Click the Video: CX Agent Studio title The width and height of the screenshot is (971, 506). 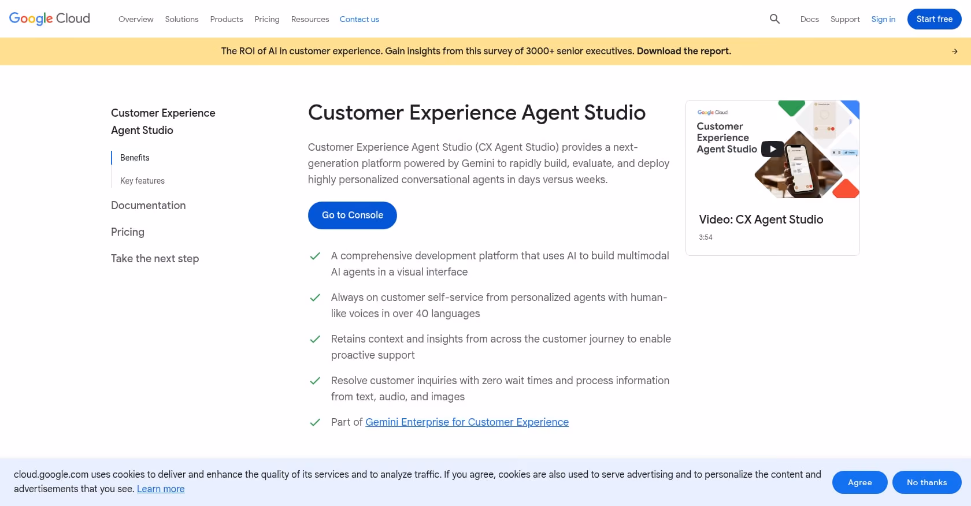pos(761,219)
